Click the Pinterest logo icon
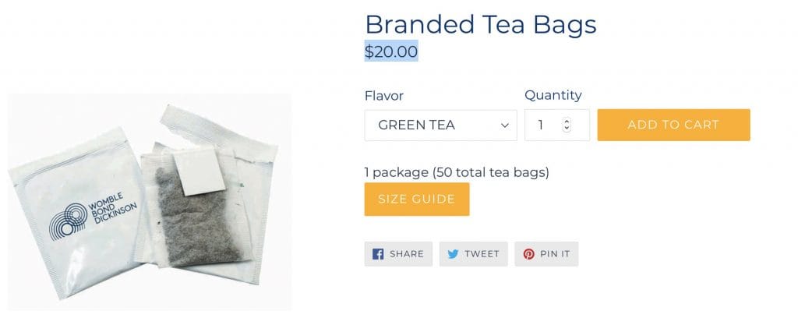Screen dimensions: 798x325 (529, 254)
